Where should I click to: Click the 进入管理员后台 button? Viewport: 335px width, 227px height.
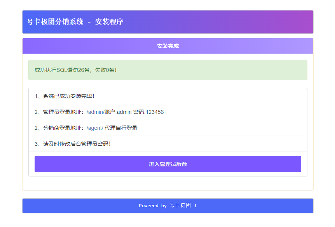(168, 164)
